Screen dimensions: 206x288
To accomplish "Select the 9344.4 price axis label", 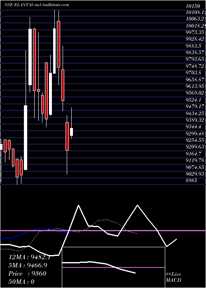I will pyautogui.click(x=194, y=127).
